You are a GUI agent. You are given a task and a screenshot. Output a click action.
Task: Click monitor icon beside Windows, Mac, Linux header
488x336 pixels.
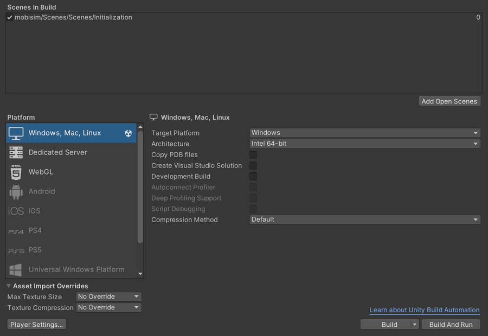[153, 117]
